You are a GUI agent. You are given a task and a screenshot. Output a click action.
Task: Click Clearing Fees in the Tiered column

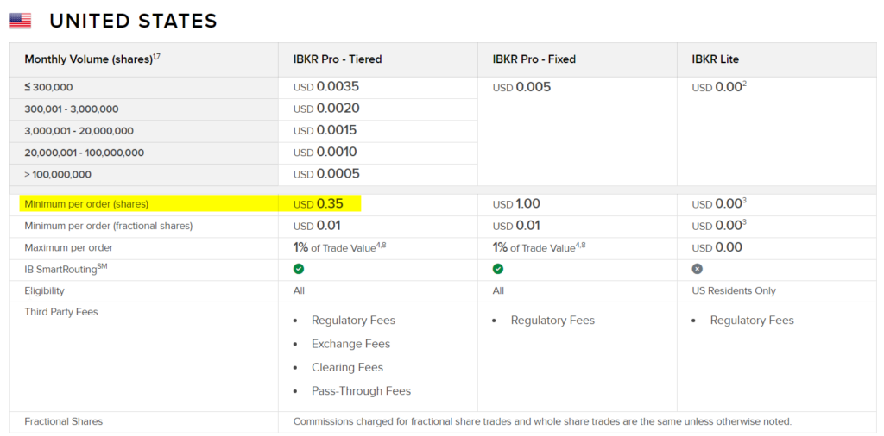(x=347, y=367)
